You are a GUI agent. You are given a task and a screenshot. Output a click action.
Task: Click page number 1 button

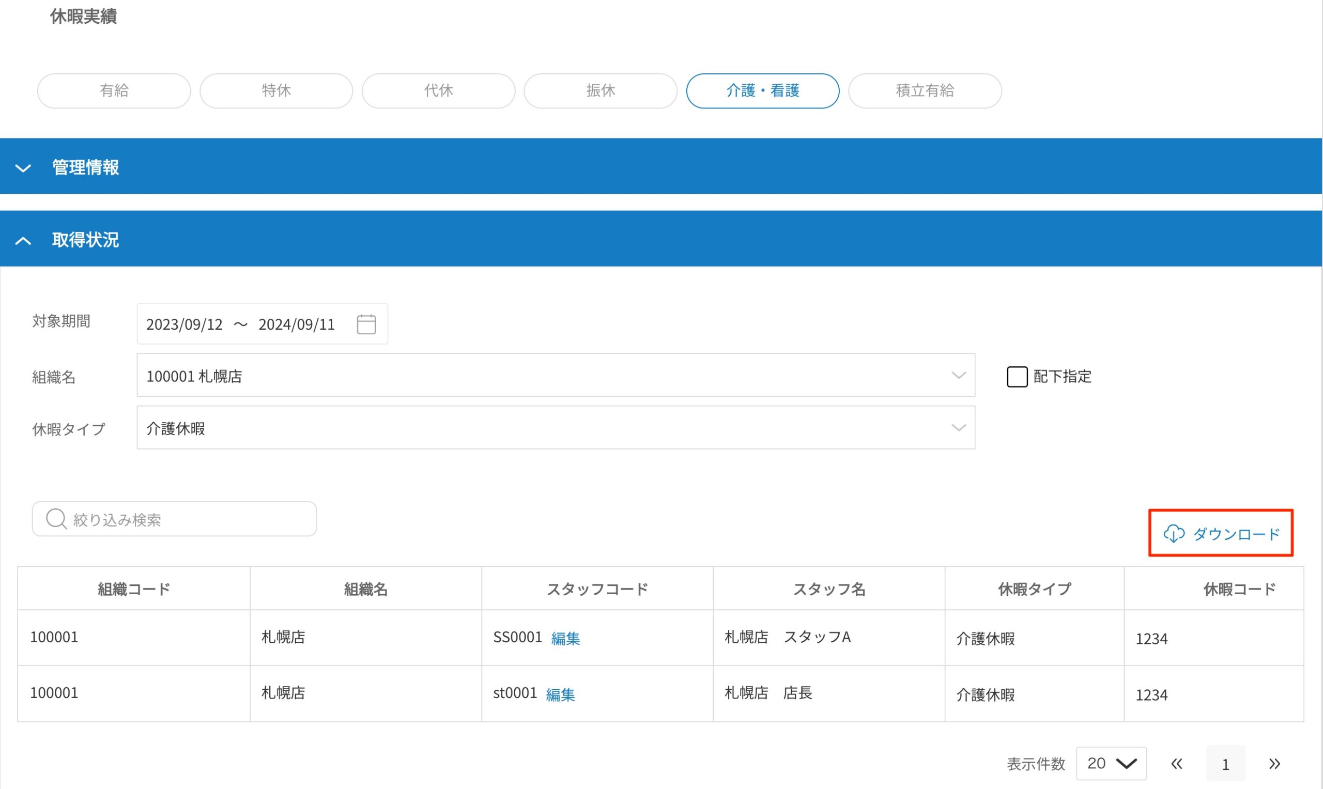[1225, 764]
